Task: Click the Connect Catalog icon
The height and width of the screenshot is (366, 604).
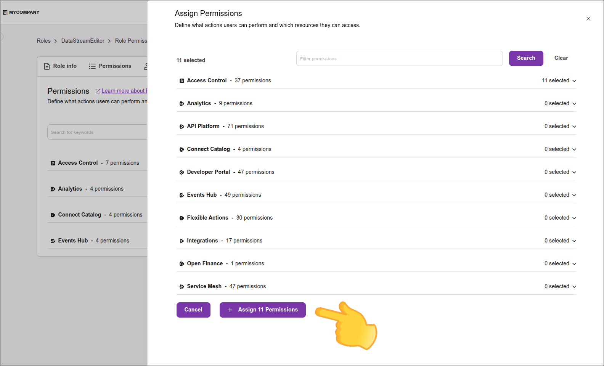Action: 182,149
